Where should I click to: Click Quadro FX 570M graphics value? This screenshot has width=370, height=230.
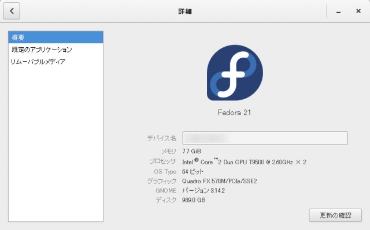(x=220, y=181)
